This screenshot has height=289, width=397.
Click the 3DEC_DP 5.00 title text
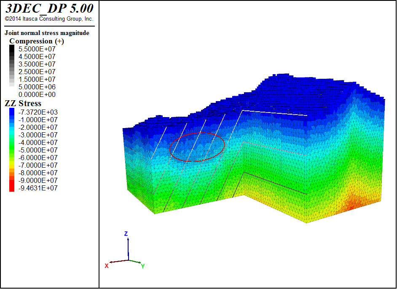(x=49, y=8)
